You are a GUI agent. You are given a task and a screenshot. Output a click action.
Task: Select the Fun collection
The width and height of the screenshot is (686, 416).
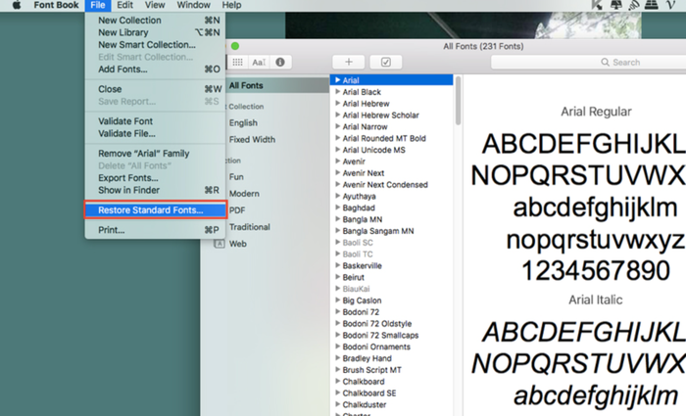pos(236,177)
